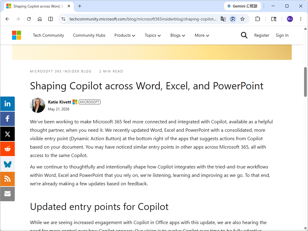Click the Microsoft logo in header
Image resolution: width=308 pixels, height=231 pixels.
[x=17, y=35]
